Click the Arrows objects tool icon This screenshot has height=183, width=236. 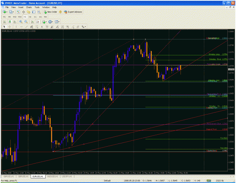[83, 27]
